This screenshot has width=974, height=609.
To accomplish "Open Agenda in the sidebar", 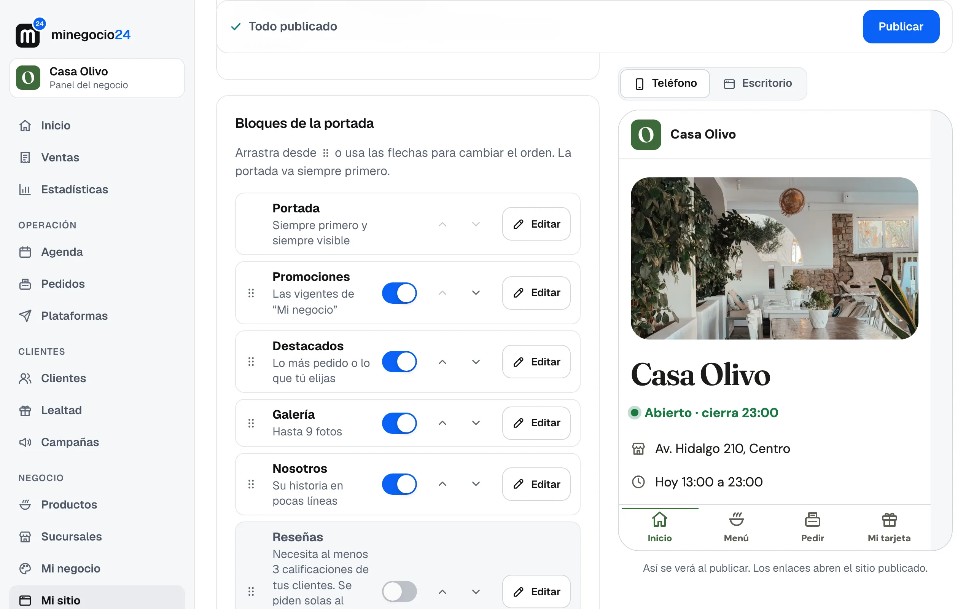I will (97, 252).
